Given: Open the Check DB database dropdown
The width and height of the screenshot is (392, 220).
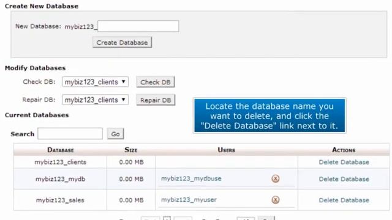Looking at the screenshot, I should [x=96, y=82].
